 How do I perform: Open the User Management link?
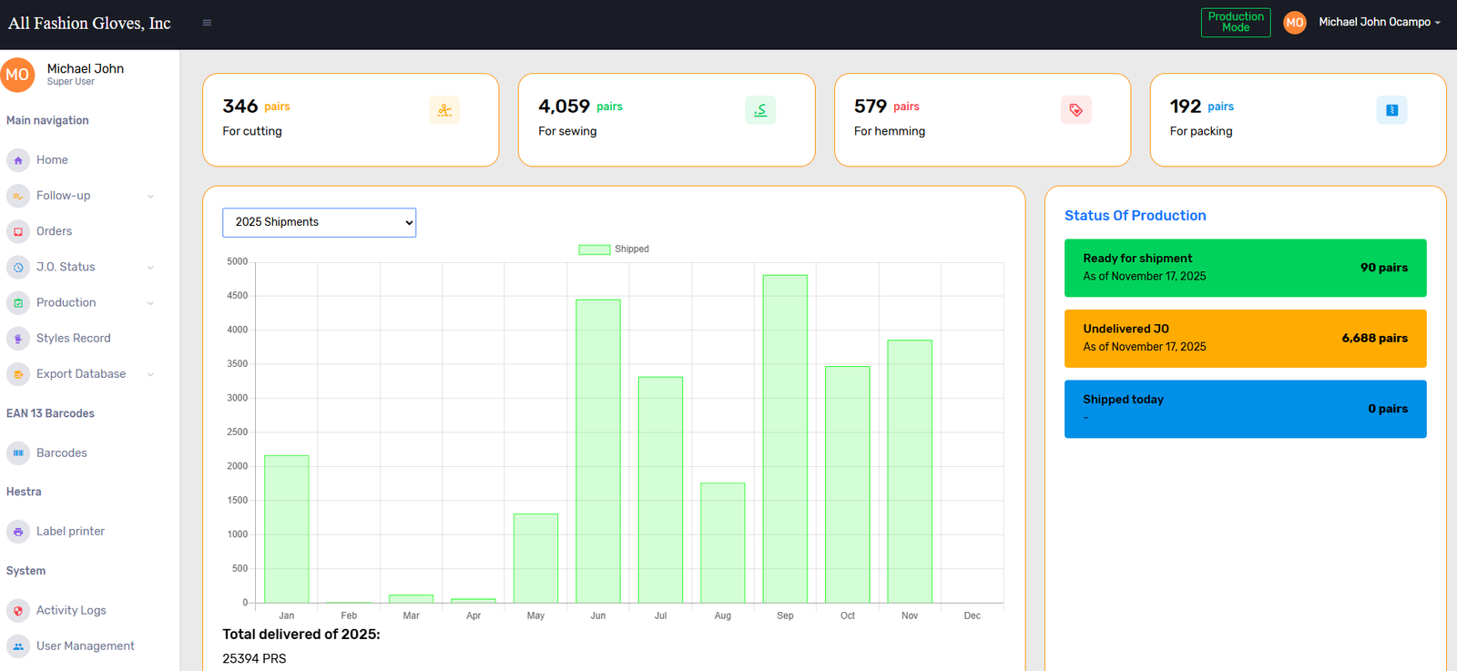[85, 646]
